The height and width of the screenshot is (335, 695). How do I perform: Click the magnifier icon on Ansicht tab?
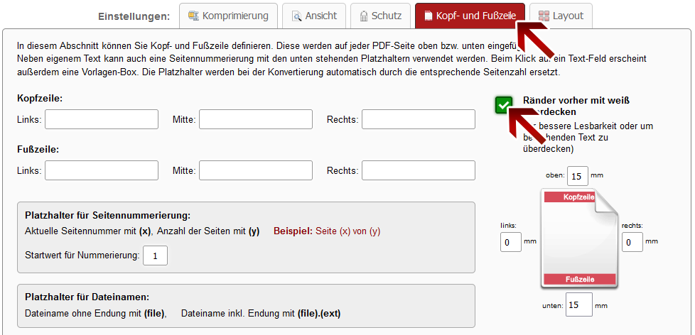click(x=296, y=16)
